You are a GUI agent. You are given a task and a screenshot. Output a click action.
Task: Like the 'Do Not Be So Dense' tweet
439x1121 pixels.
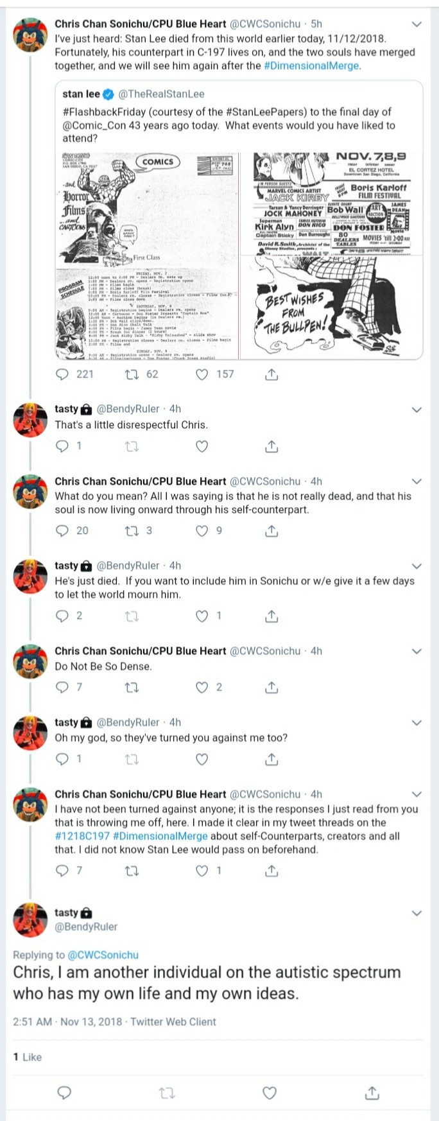202,688
